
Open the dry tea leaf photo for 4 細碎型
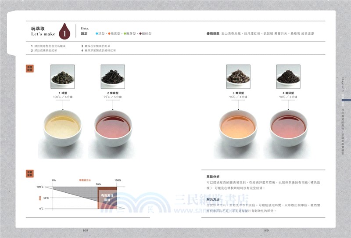point(288,77)
